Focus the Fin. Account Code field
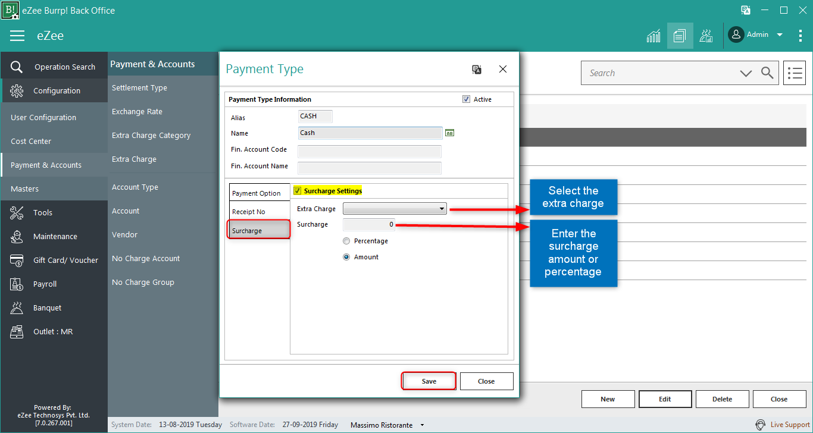The image size is (813, 433). [370, 151]
